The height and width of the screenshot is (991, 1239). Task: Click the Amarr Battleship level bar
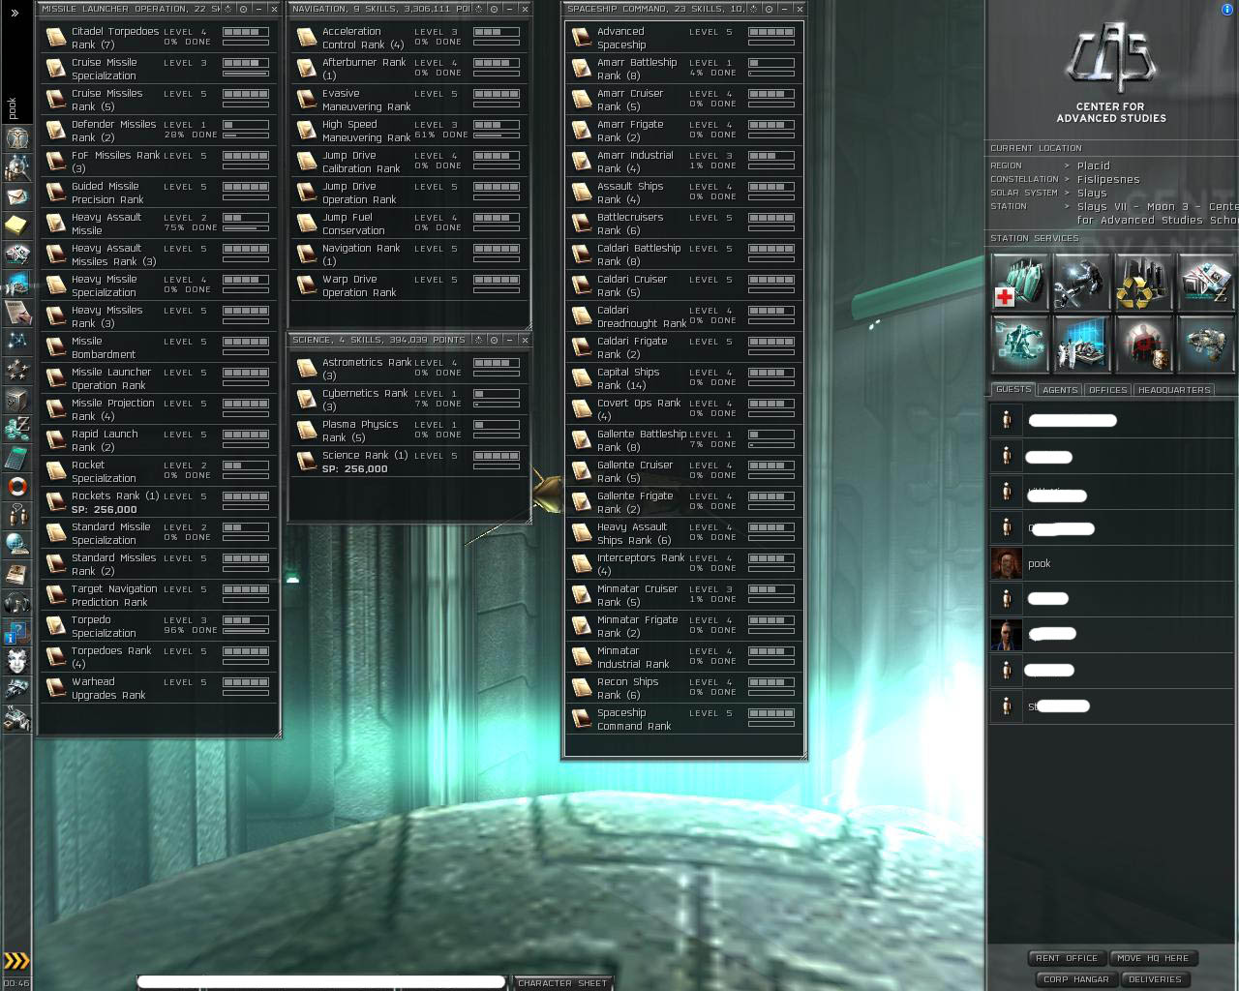tap(771, 63)
